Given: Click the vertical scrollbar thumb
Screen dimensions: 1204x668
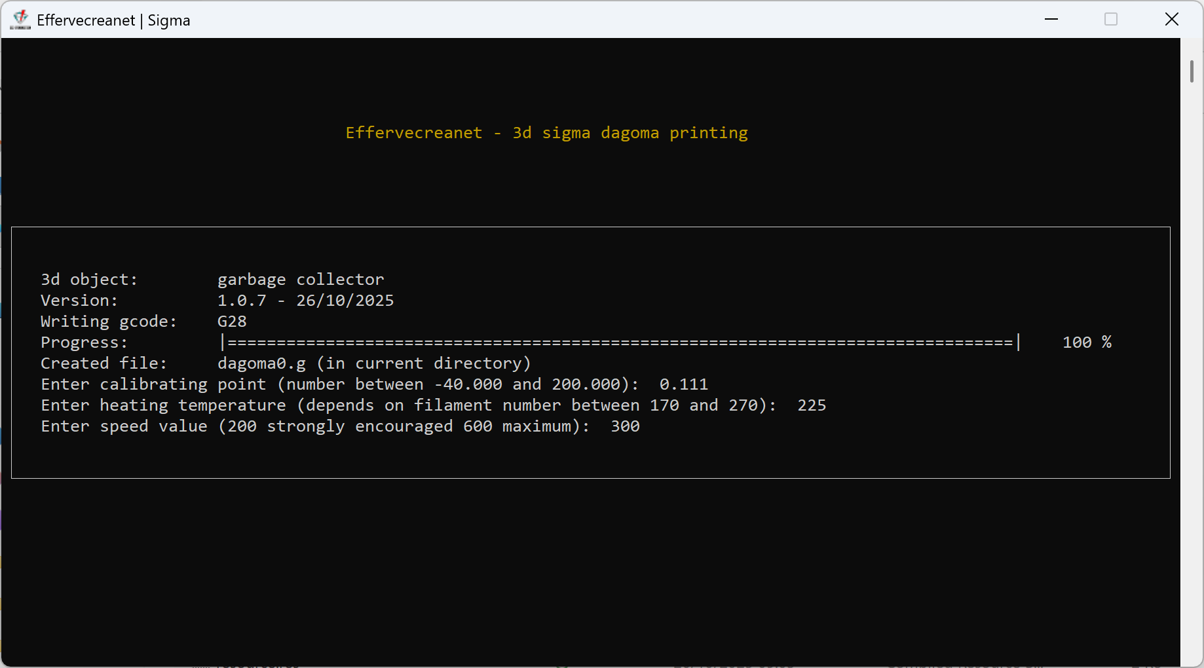Looking at the screenshot, I should [1192, 71].
